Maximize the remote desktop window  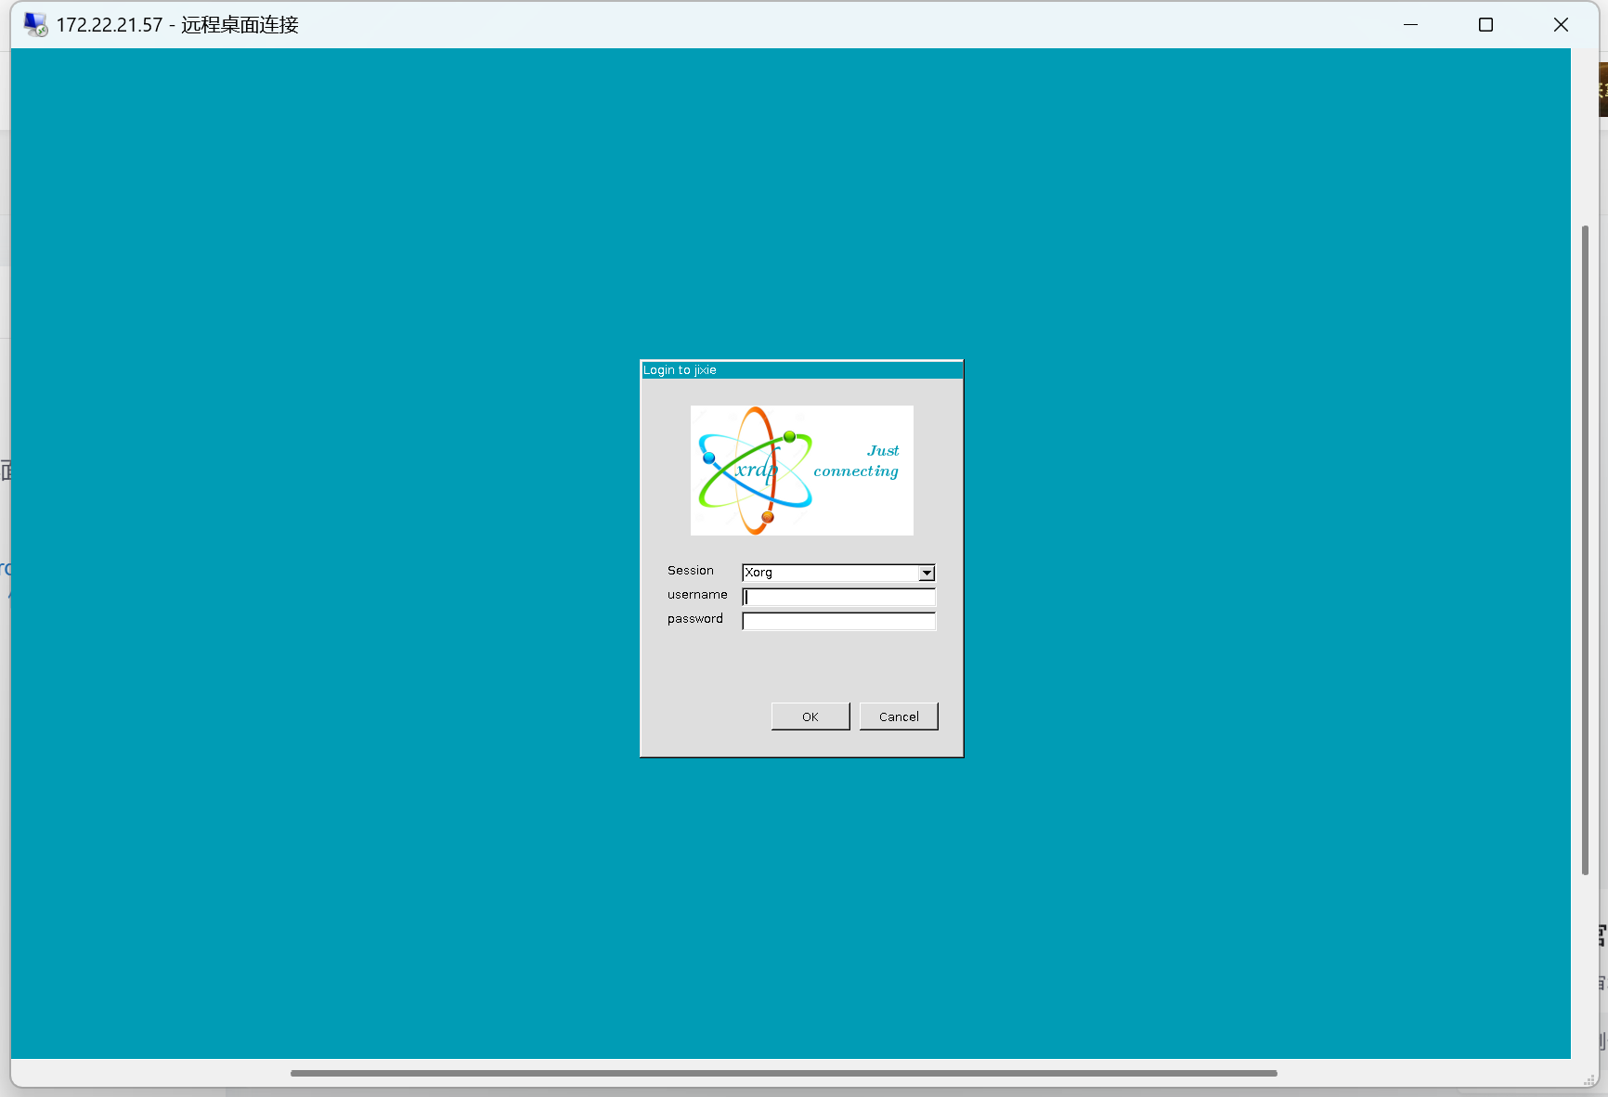tap(1485, 25)
